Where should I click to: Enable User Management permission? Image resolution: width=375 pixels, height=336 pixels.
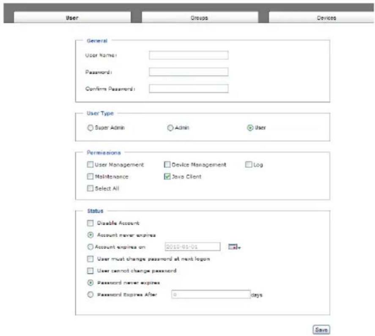[90, 164]
